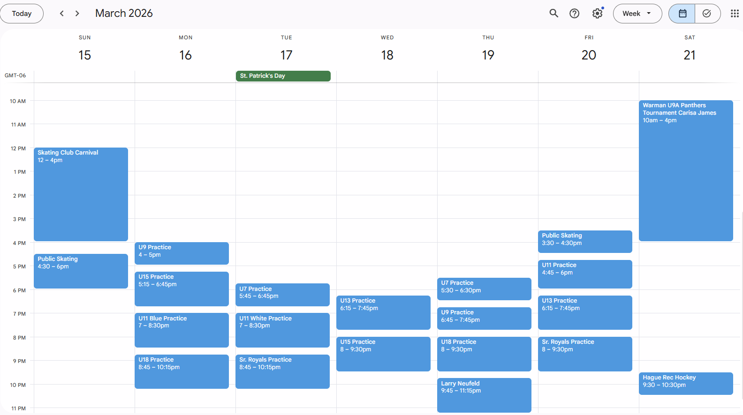Open the calendar search

[553, 14]
